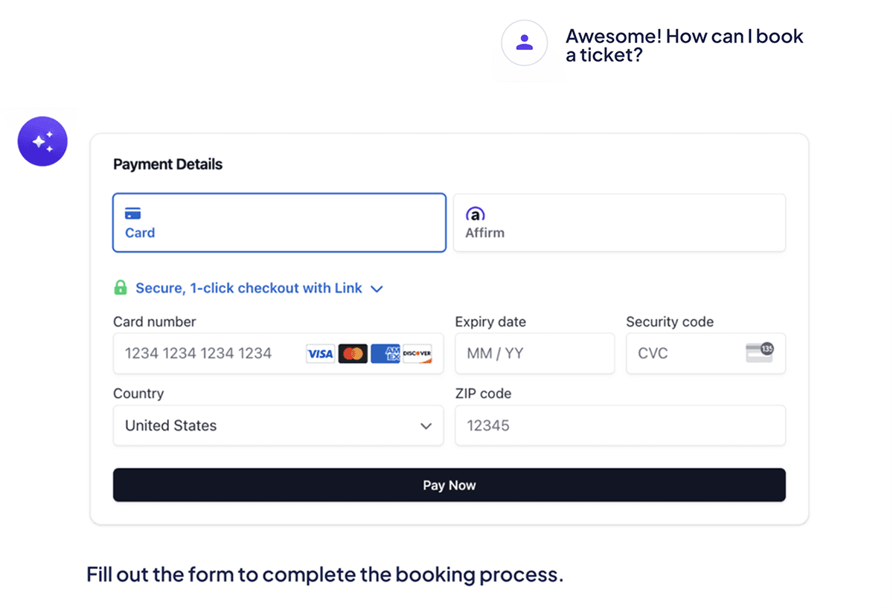The height and width of the screenshot is (609, 893).
Task: Click the ZIP code input field
Action: [x=620, y=425]
